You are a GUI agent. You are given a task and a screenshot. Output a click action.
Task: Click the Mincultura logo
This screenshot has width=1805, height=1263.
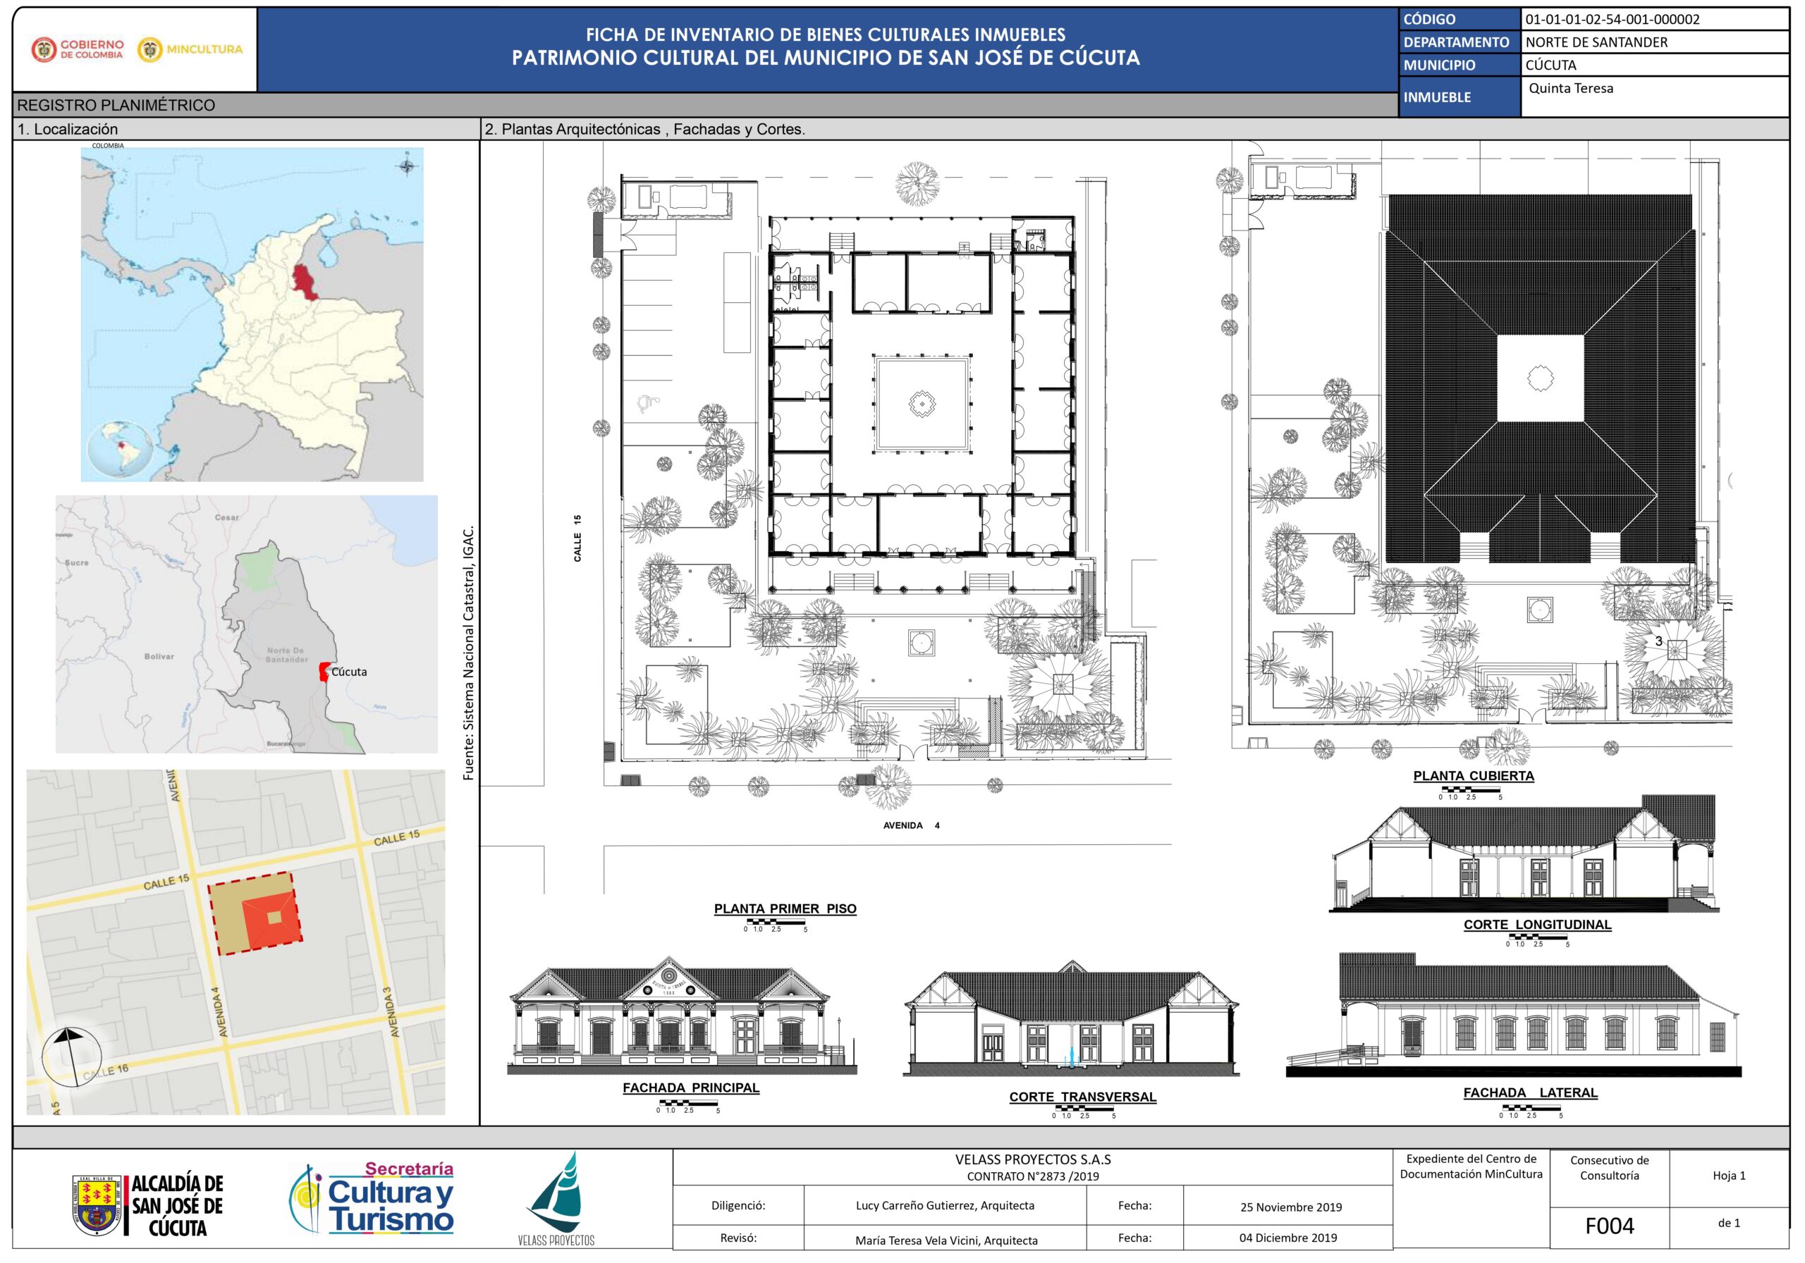pyautogui.click(x=190, y=49)
